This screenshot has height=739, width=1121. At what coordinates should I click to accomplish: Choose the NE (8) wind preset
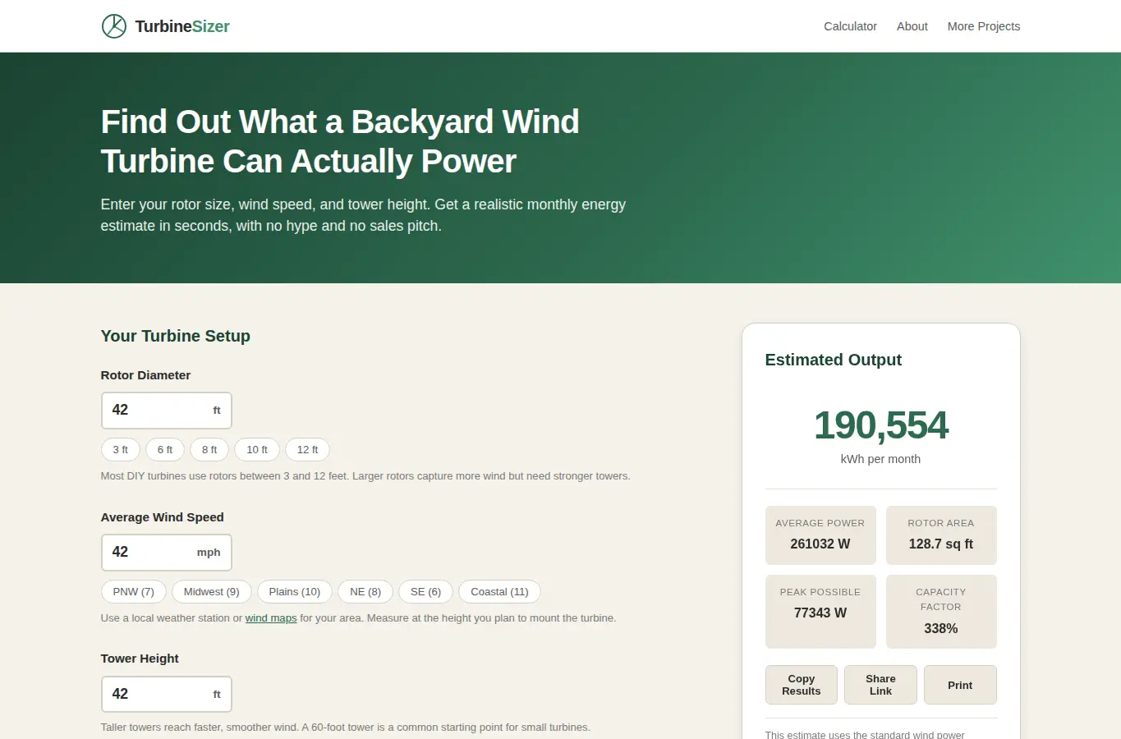365,592
